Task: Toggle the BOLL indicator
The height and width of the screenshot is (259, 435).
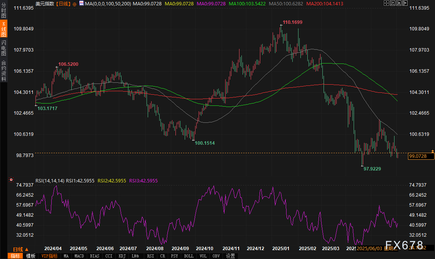Action: (x=189, y=256)
